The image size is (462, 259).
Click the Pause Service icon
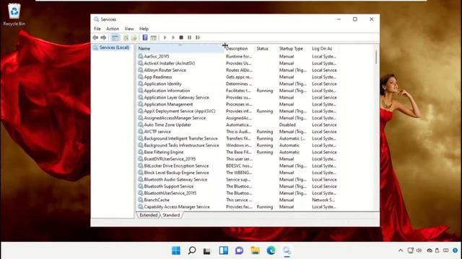(x=189, y=37)
